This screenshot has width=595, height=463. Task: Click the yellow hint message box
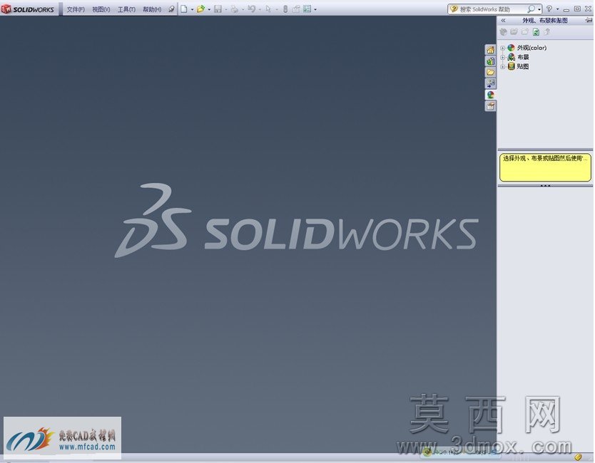[x=545, y=167]
